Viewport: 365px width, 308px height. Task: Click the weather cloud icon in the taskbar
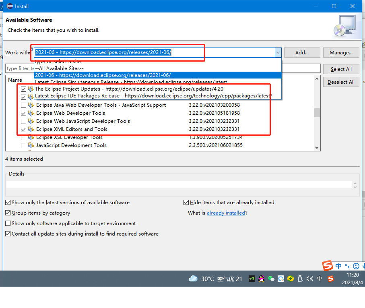[193, 279]
